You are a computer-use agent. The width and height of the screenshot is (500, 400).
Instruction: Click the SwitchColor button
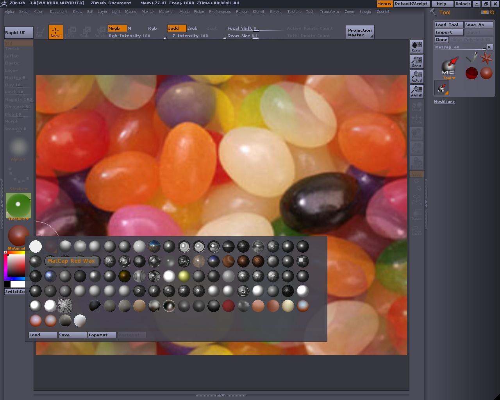[15, 291]
